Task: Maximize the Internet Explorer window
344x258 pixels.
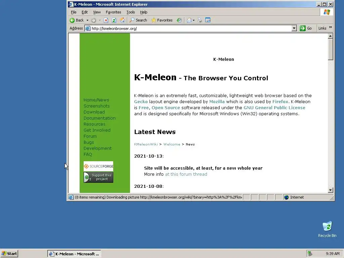Action: coord(325,4)
